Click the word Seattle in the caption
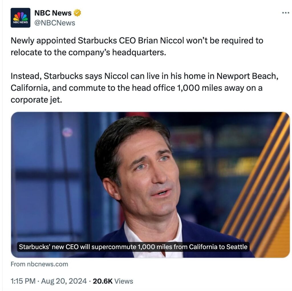Viewport: 292px width, 291px height. [x=237, y=247]
